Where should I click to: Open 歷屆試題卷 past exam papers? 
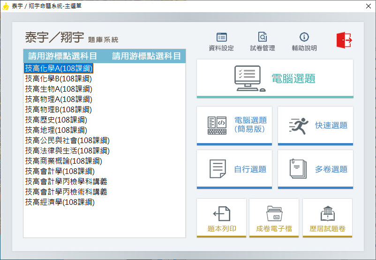click(x=327, y=217)
